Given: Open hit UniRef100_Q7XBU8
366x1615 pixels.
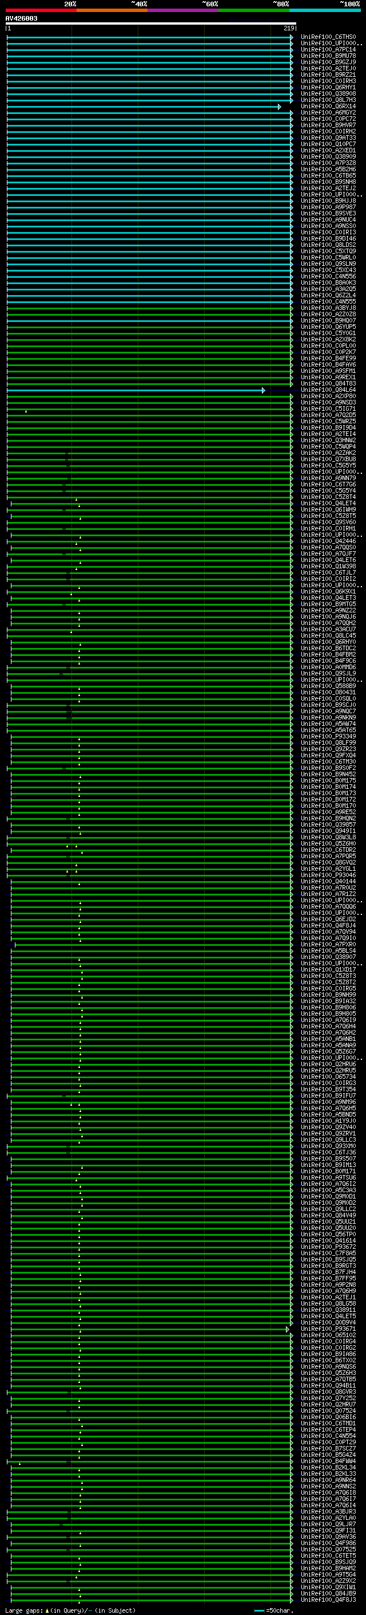Looking at the screenshot, I should point(328,459).
